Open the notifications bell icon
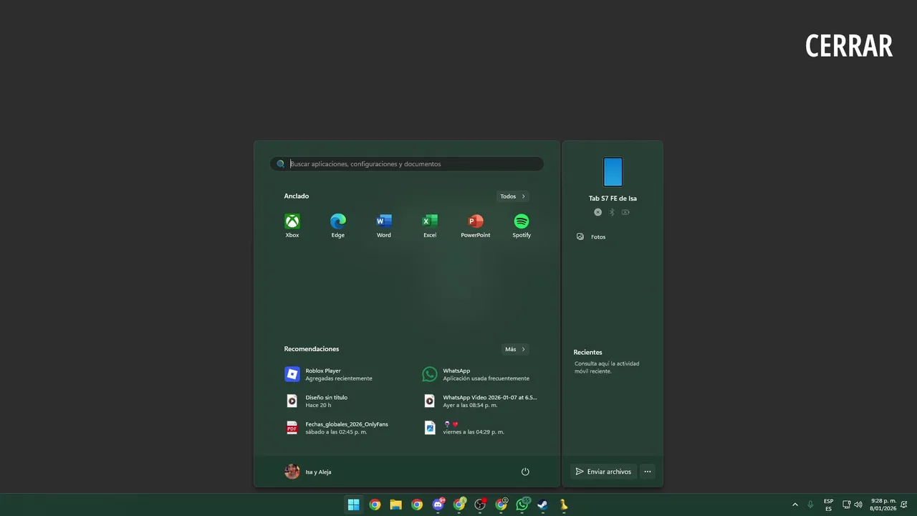Screen dimensions: 917x516 [904, 505]
